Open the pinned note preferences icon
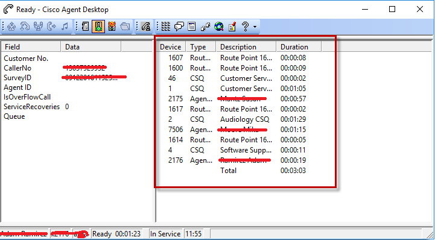Screen dimensions: 435x240 (x=232, y=27)
